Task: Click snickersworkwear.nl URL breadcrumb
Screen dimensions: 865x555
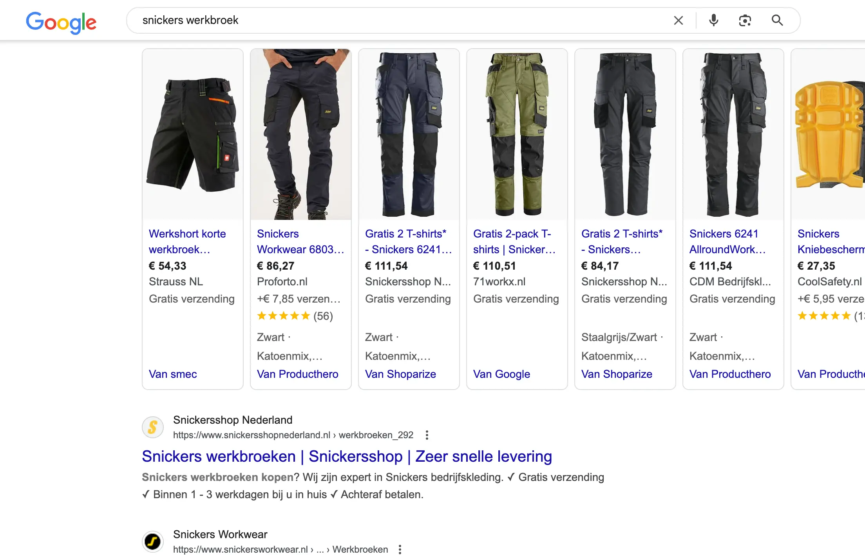Action: pyautogui.click(x=280, y=550)
